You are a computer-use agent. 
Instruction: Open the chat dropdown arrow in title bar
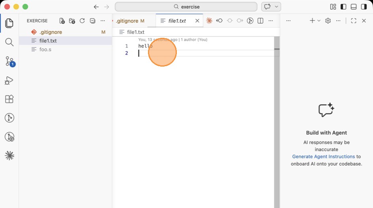point(277,7)
